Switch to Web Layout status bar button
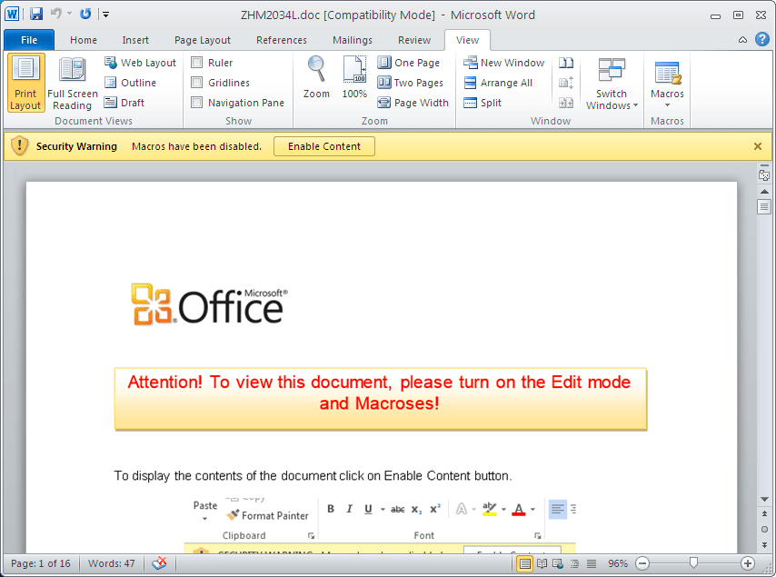 point(558,563)
